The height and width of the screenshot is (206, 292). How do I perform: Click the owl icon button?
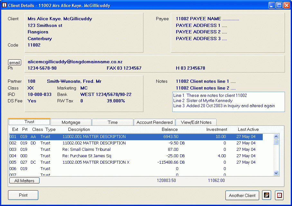pyautogui.click(x=267, y=195)
